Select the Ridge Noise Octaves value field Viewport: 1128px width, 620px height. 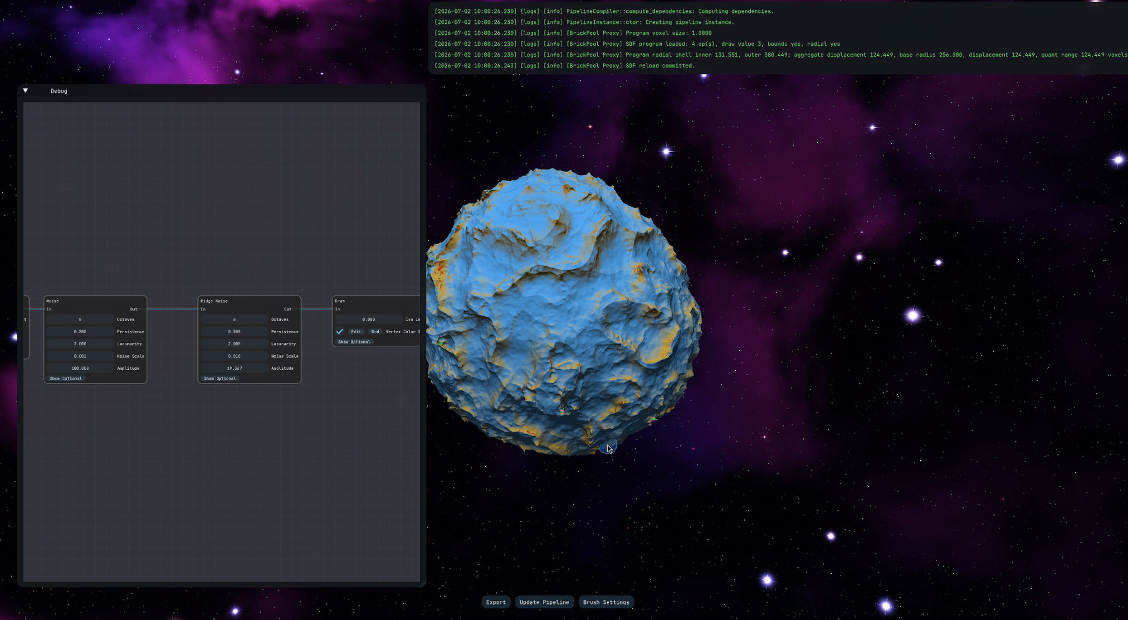pyautogui.click(x=234, y=320)
